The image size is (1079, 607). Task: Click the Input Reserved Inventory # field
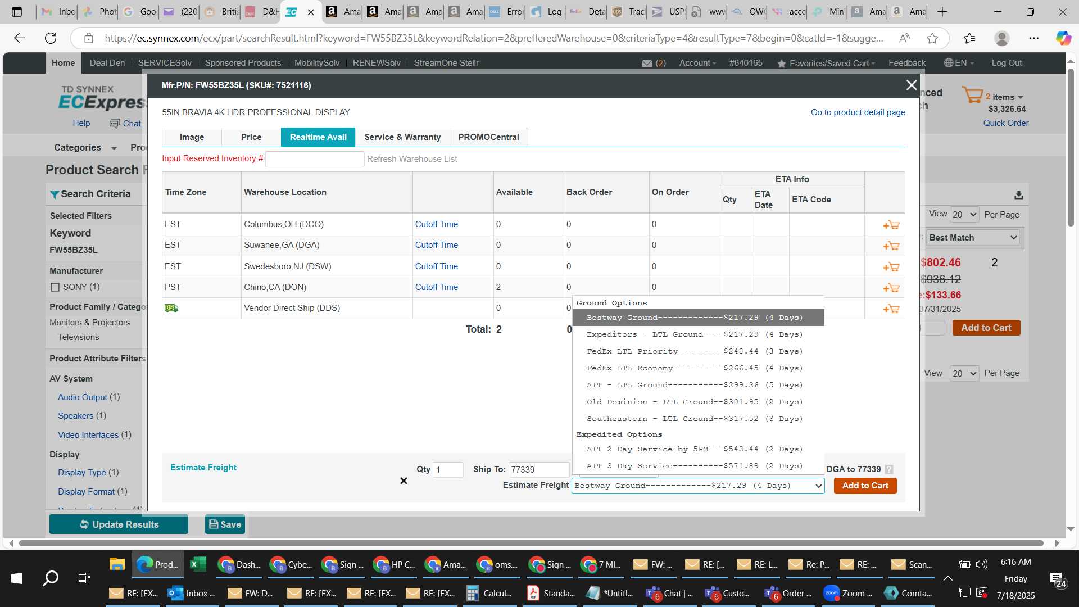pos(315,159)
